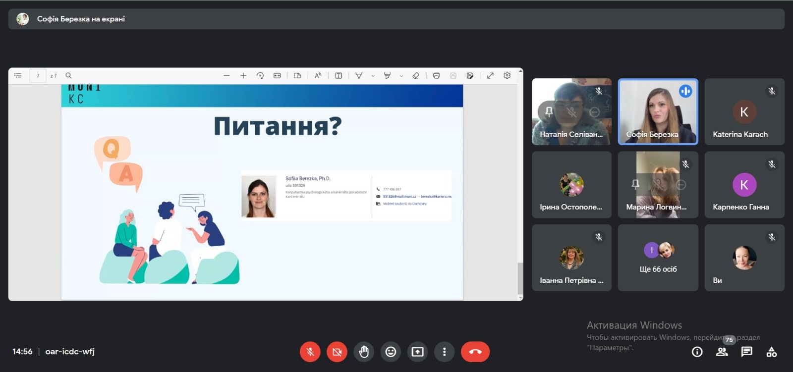Viewport: 793px width, 372px height.
Task: Open the in-call chat panel
Action: tap(747, 352)
